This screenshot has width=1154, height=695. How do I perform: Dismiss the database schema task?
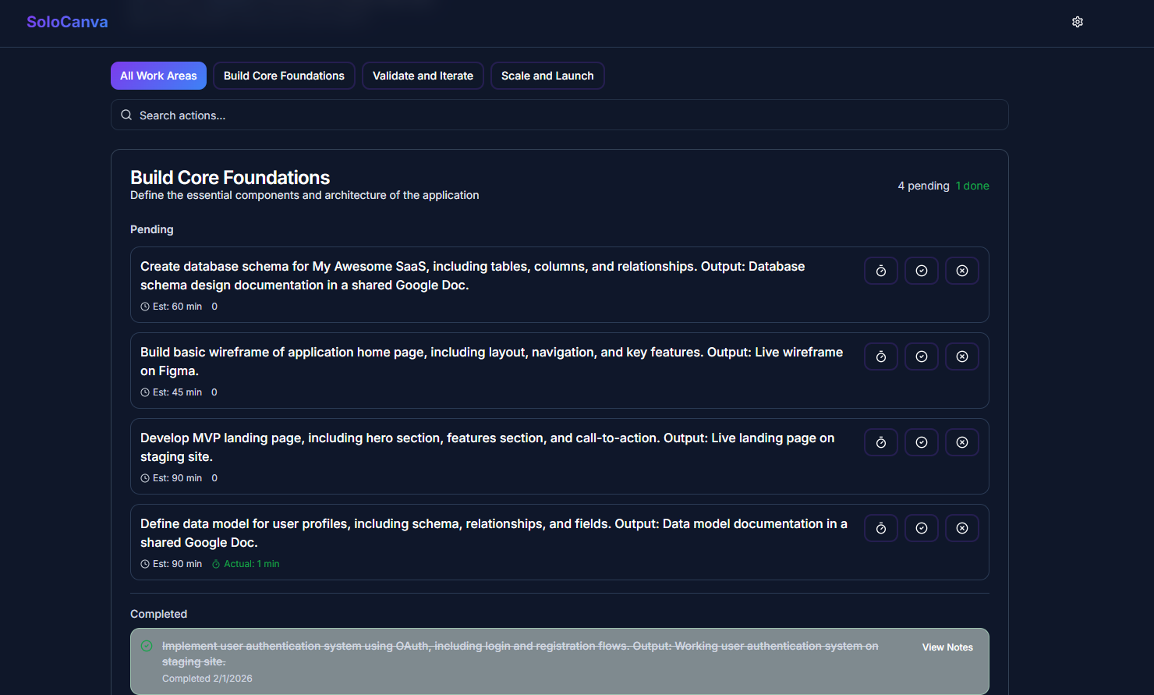961,271
